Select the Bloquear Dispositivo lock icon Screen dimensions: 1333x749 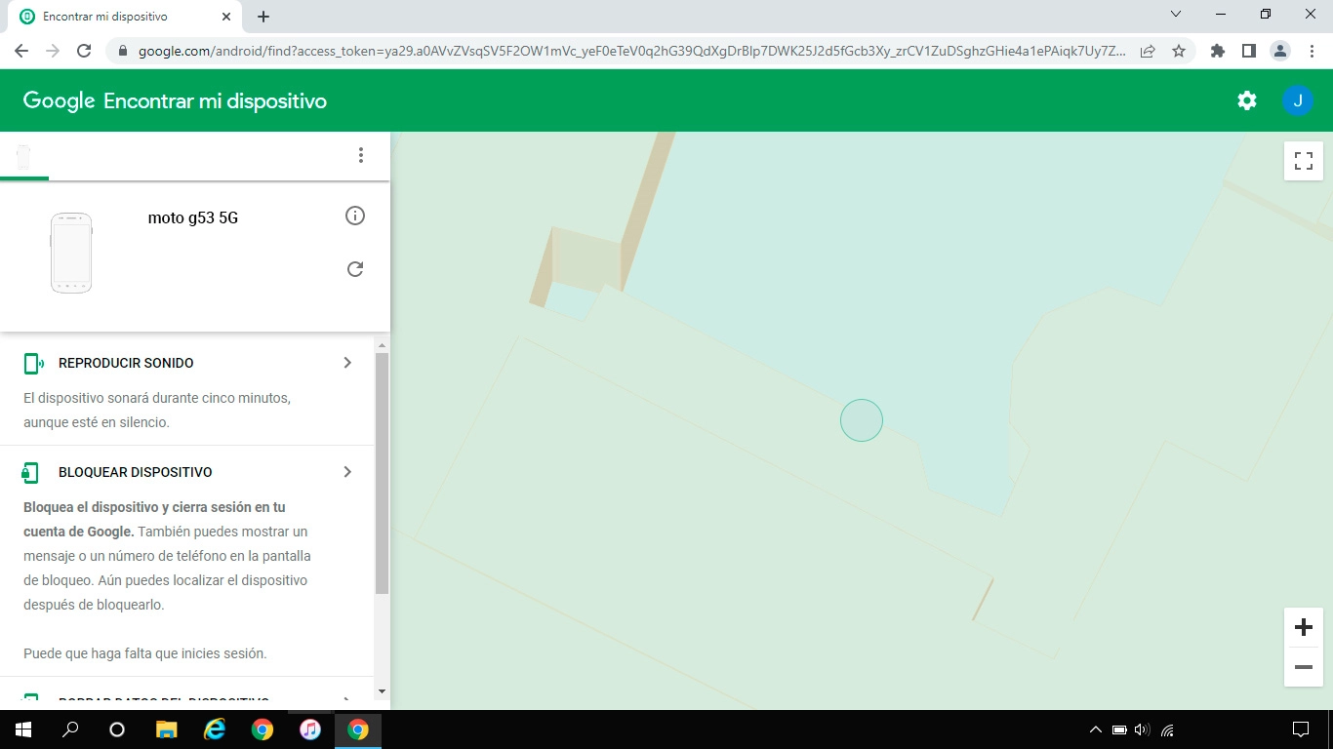tap(30, 471)
